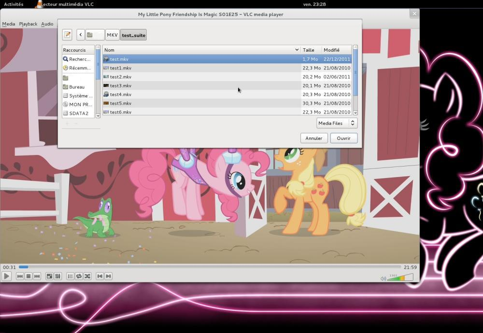Select Recherche search shortcut in sidebar

point(77,59)
